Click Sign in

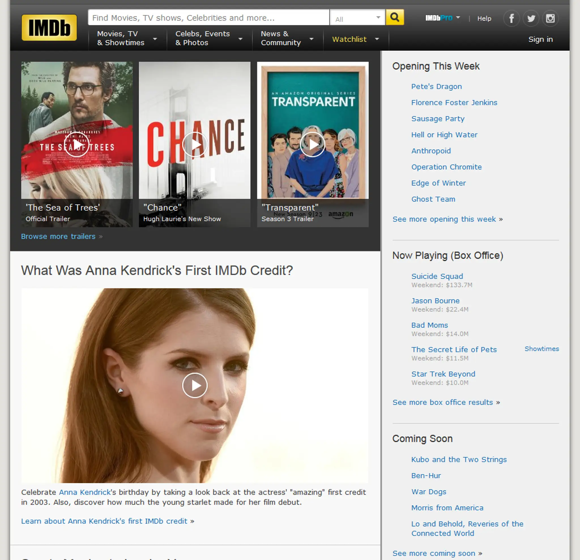[x=540, y=39]
